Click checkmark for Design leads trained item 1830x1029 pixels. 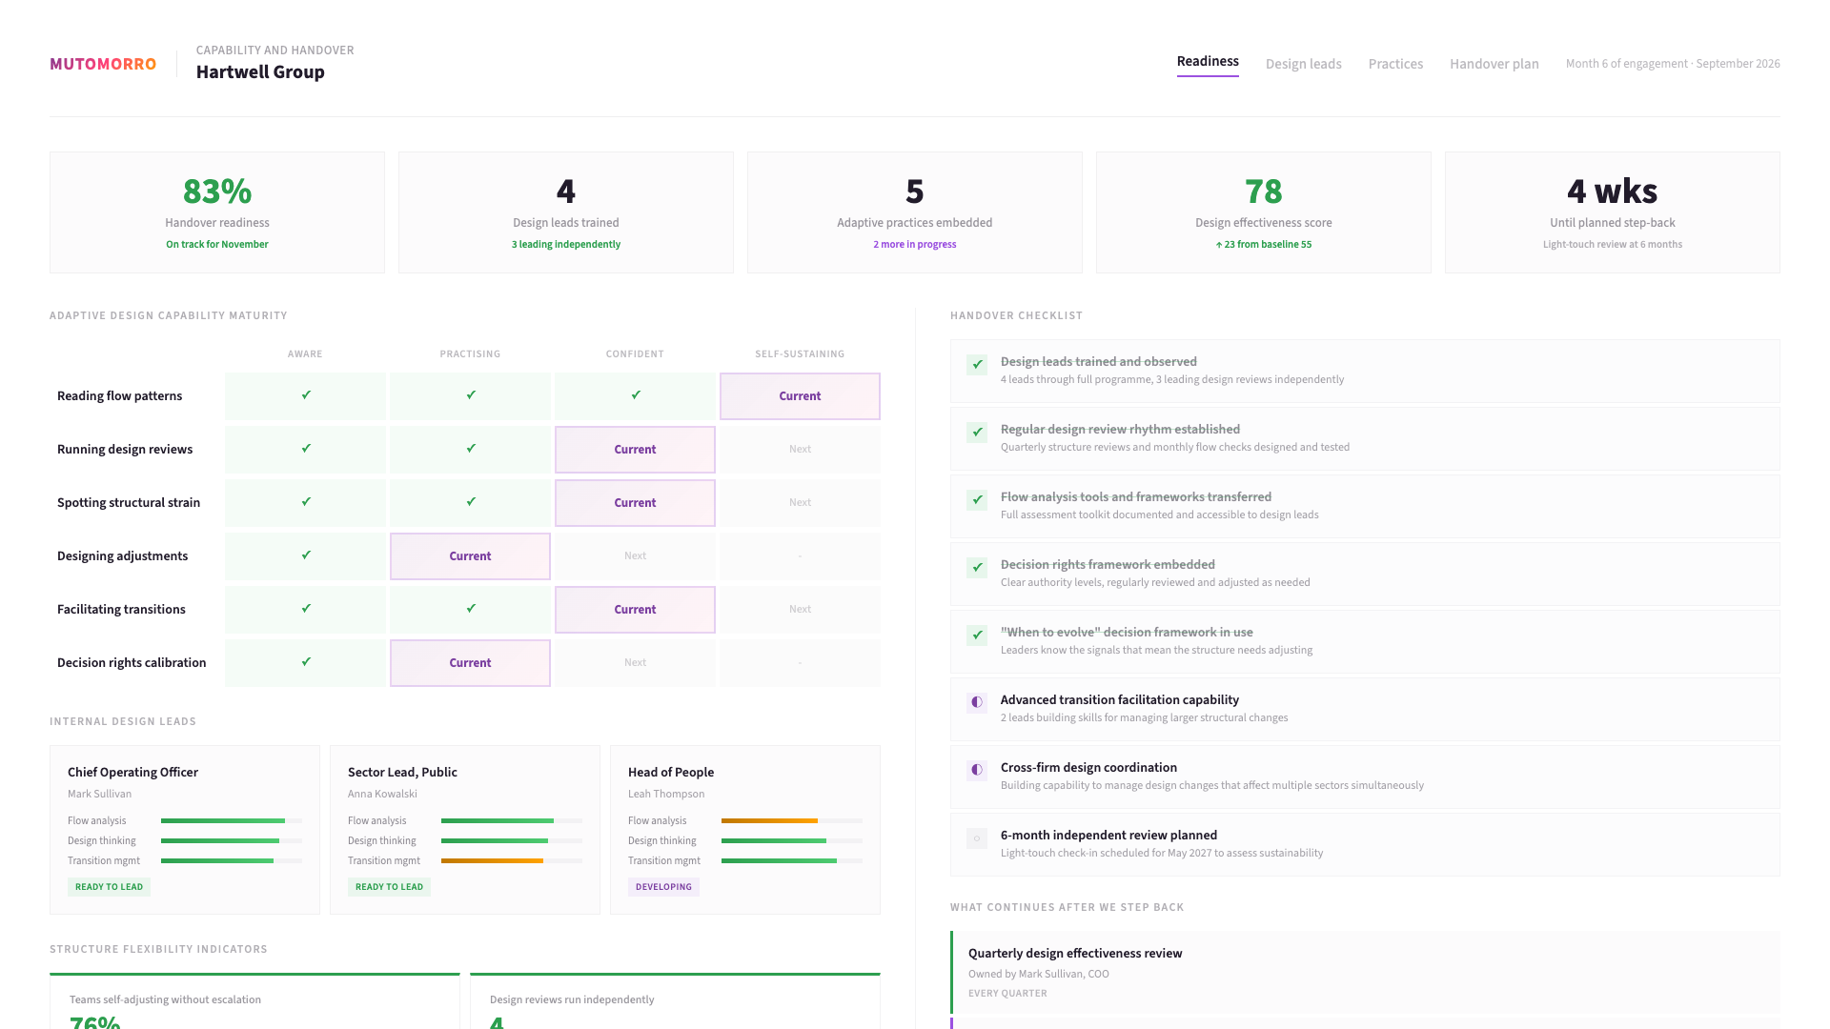pos(977,364)
